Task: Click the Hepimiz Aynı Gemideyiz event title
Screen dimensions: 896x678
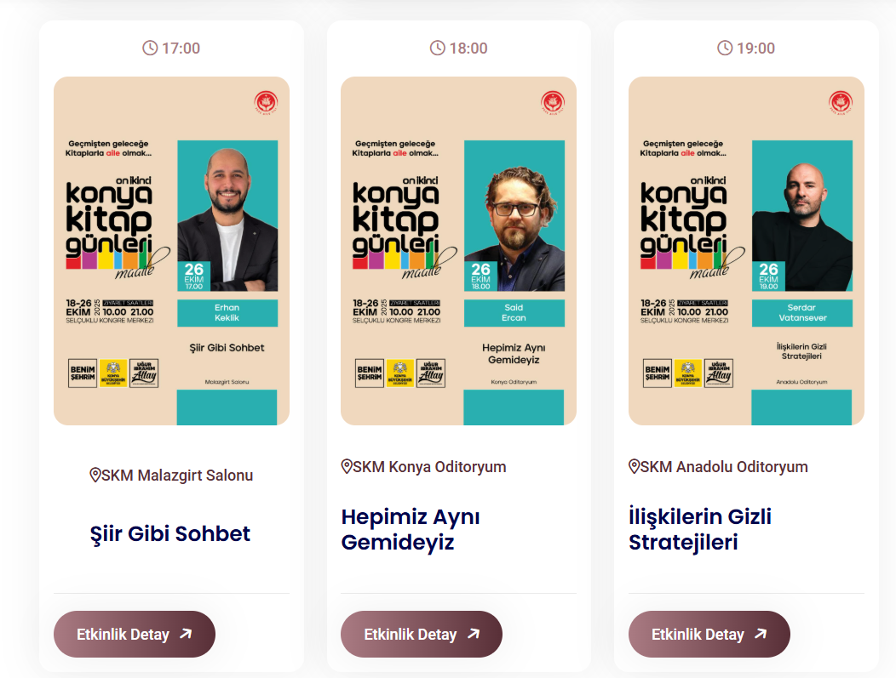Action: click(411, 530)
